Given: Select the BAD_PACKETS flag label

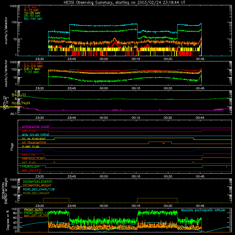Looking at the screenshot, I should point(32,170).
